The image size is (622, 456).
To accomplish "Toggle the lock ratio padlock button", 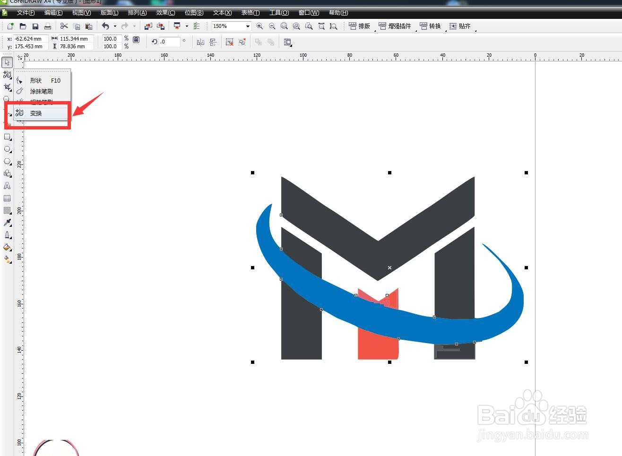I will click(x=136, y=40).
